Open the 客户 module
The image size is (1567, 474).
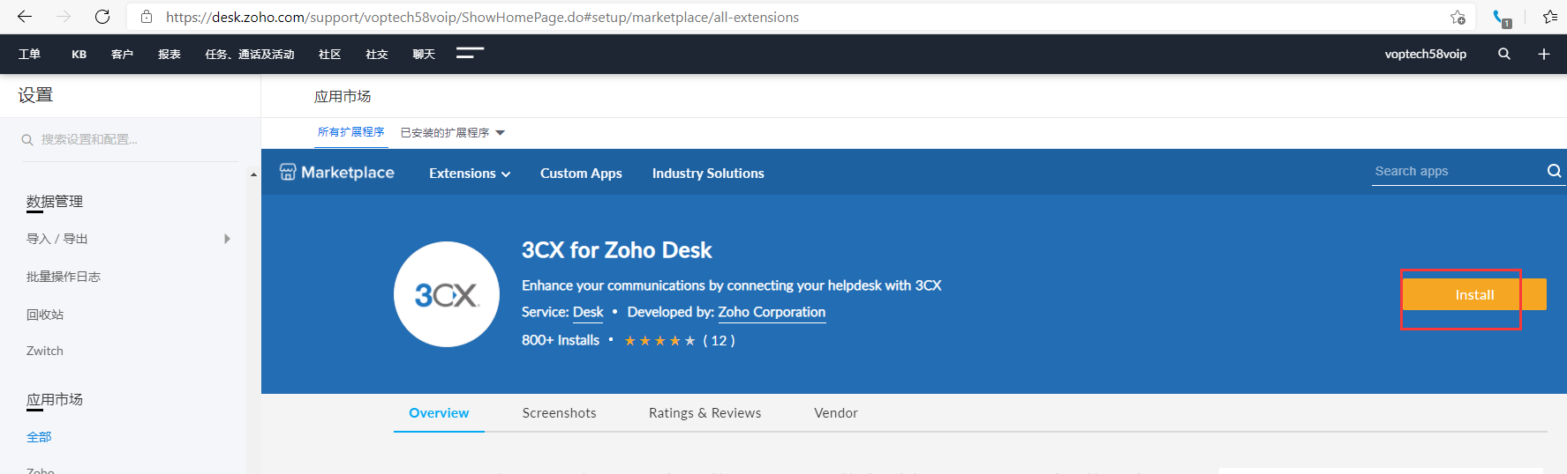(x=122, y=54)
